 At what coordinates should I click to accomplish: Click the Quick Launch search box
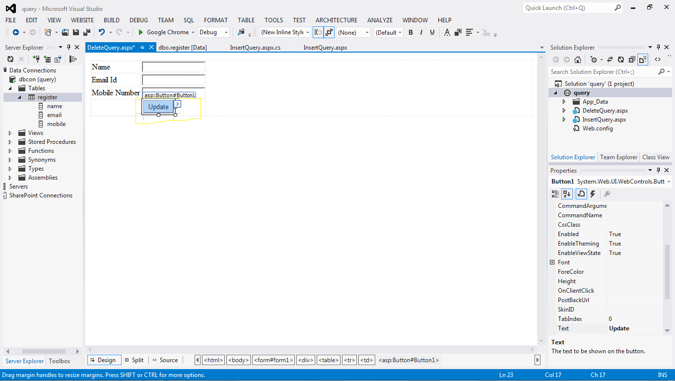pyautogui.click(x=573, y=8)
